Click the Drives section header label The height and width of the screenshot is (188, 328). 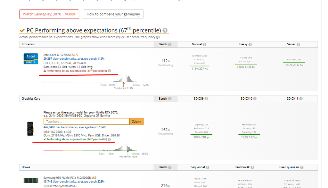[x=26, y=167]
